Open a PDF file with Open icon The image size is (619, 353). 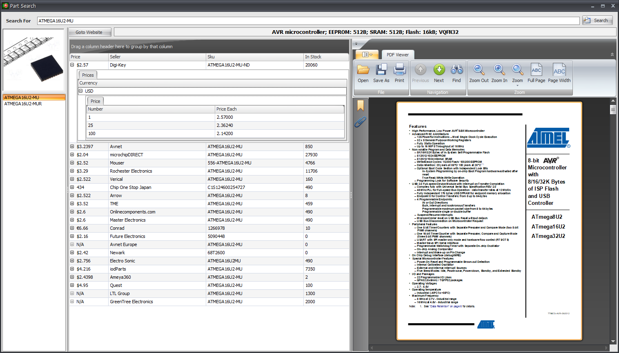(363, 73)
